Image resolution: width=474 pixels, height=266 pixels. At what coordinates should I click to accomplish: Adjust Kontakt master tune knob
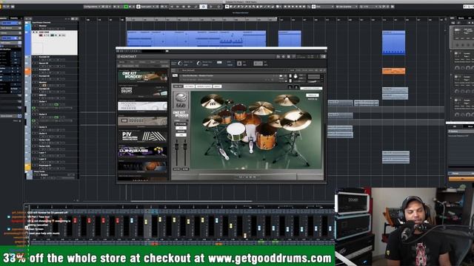click(x=198, y=64)
